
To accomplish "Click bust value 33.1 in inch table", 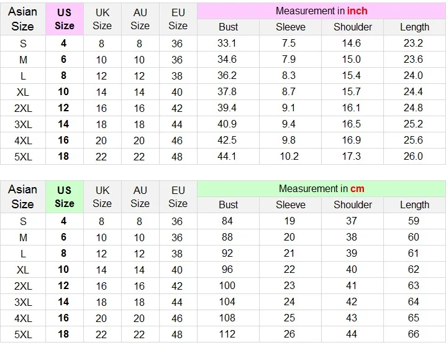I will [227, 44].
